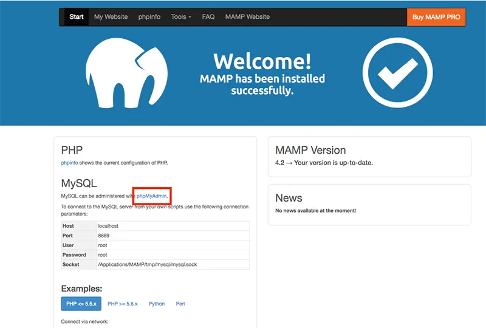Click the PHP section heading
The image size is (486, 328).
[x=72, y=150]
